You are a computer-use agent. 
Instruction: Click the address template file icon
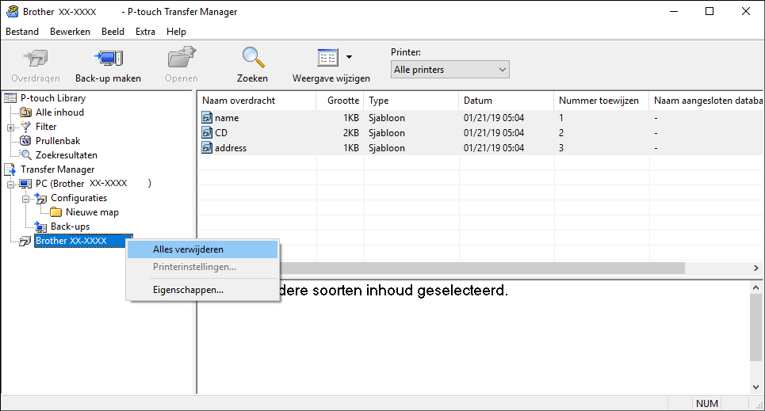(207, 148)
